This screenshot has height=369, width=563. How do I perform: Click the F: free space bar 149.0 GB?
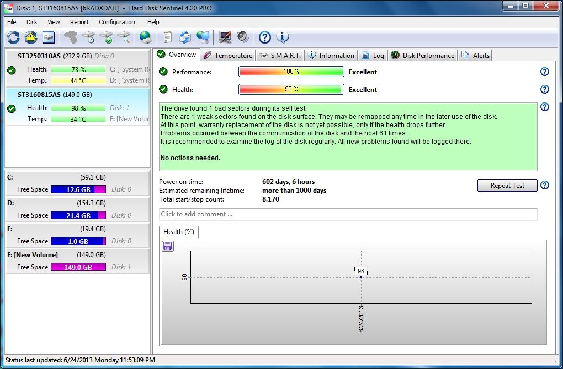coord(78,267)
